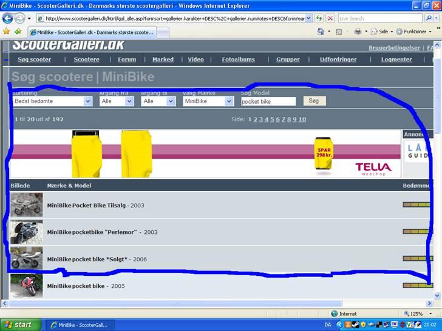The width and height of the screenshot is (442, 331).
Task: Expand the printer options dropdown arrow
Action: [x=366, y=32]
